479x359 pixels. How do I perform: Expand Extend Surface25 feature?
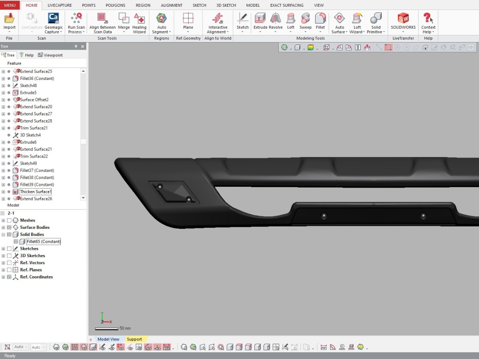click(x=3, y=71)
